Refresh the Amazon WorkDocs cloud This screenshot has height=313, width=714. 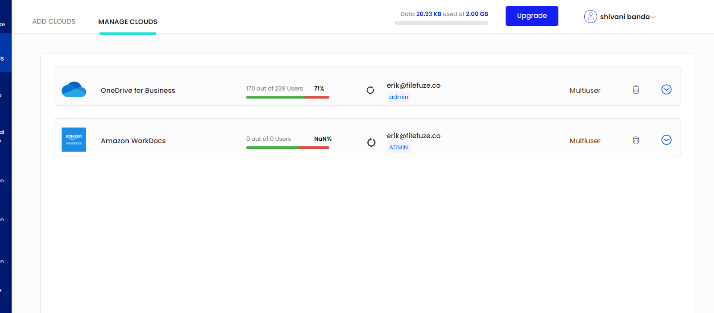371,142
